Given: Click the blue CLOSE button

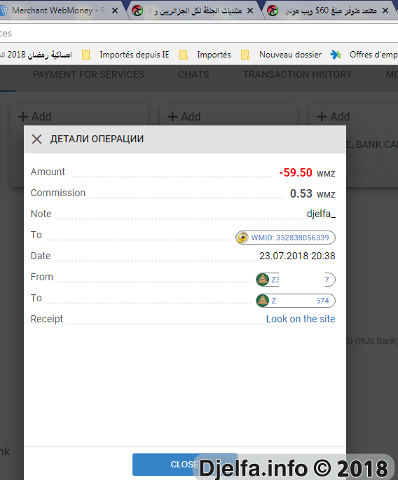Looking at the screenshot, I should tap(185, 465).
